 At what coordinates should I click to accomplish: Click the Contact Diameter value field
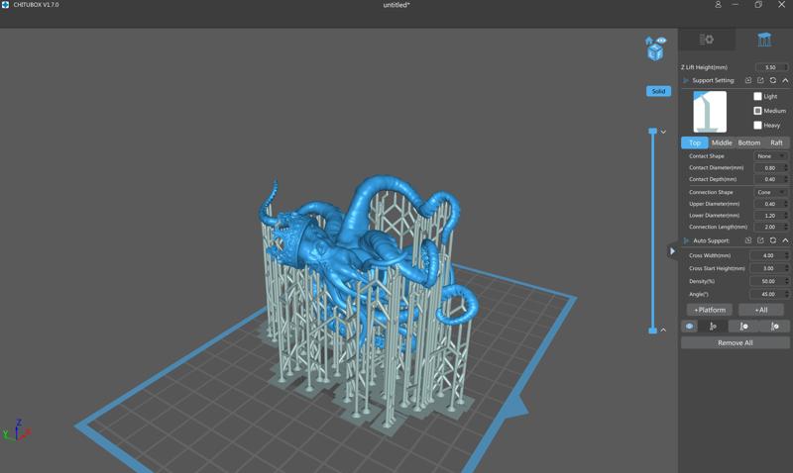(769, 167)
